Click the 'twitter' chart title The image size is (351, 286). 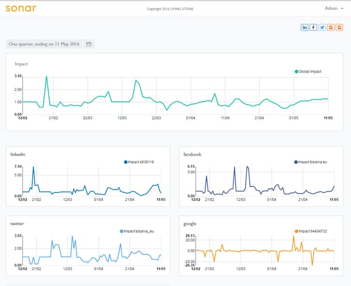[x=17, y=223]
